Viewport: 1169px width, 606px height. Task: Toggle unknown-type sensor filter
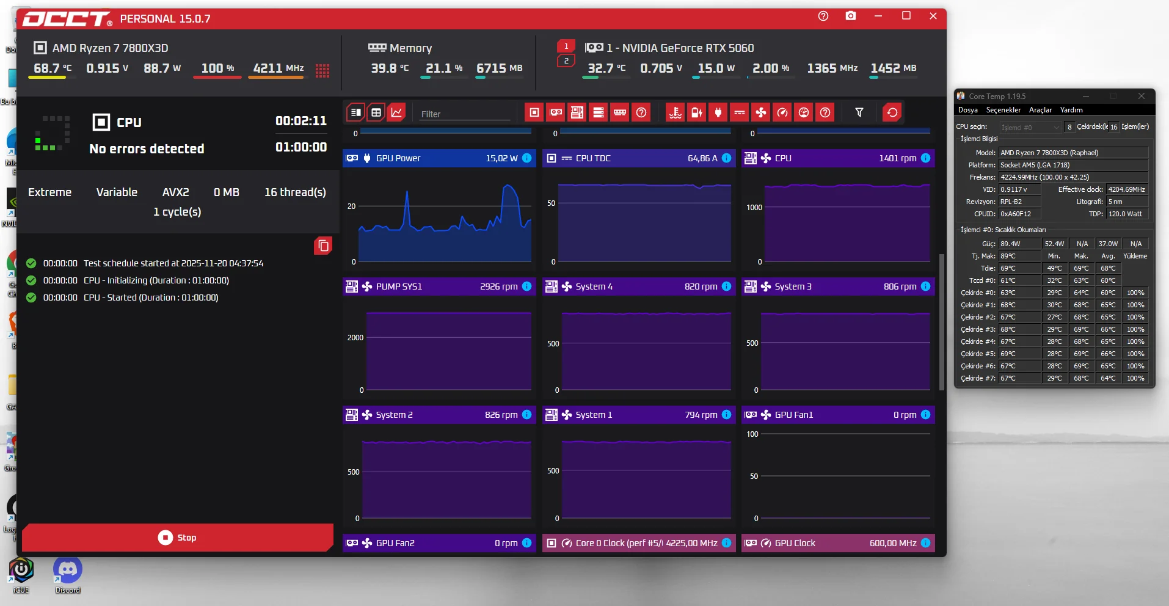pyautogui.click(x=825, y=112)
